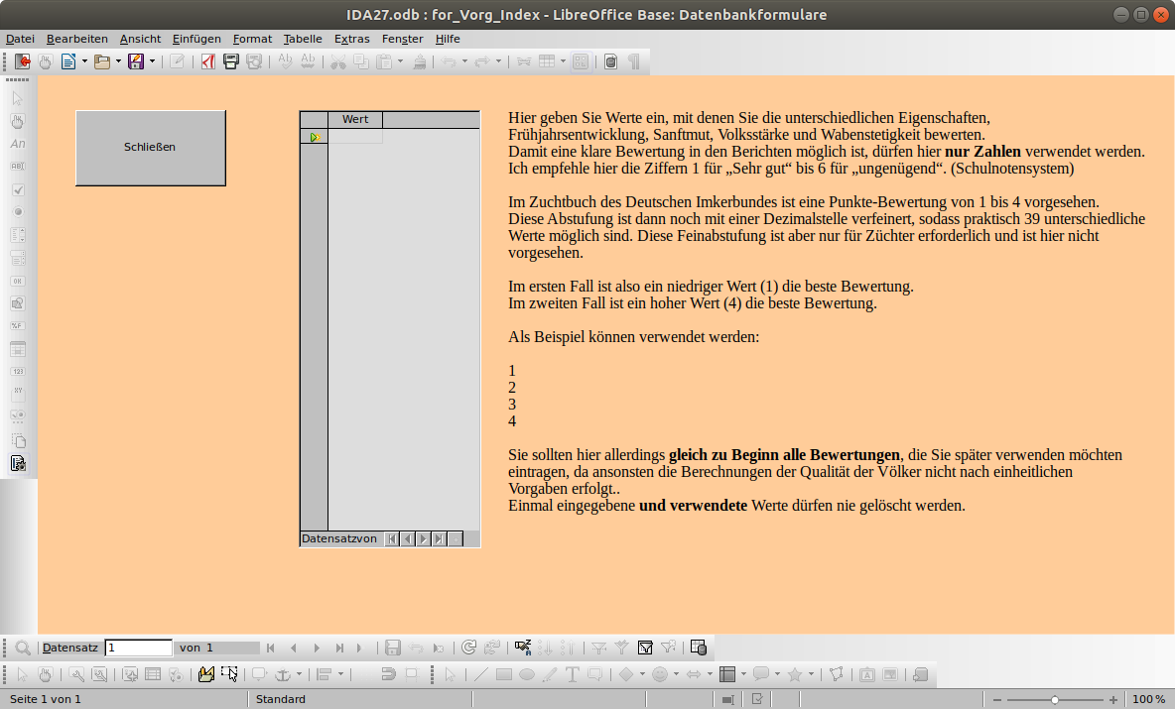1175x709 pixels.
Task: Open the Bearbeiten menu
Action: [77, 39]
